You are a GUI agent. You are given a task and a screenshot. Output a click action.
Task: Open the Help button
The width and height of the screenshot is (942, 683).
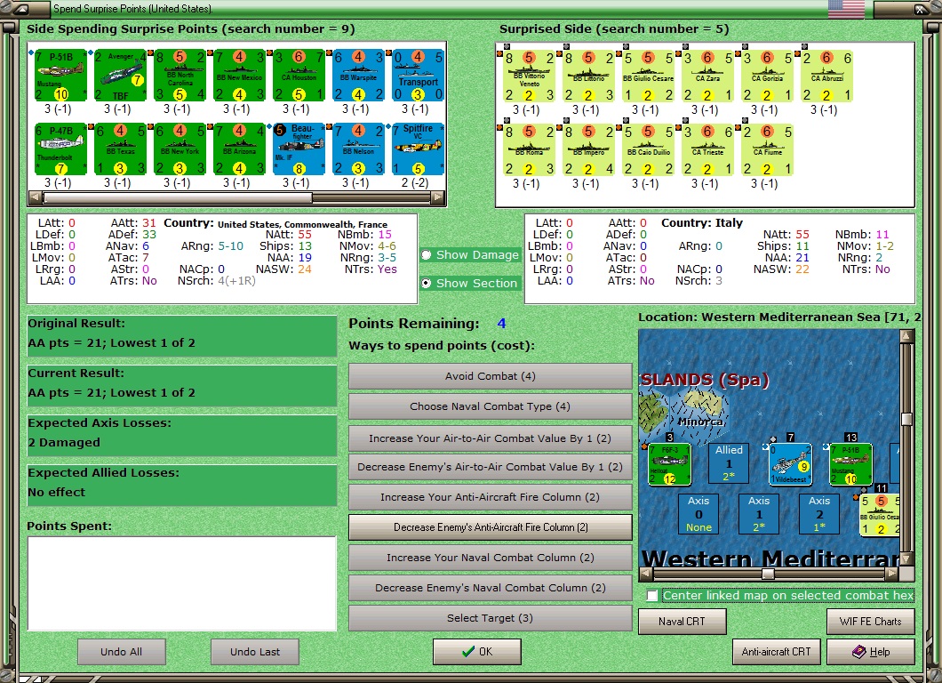871,652
